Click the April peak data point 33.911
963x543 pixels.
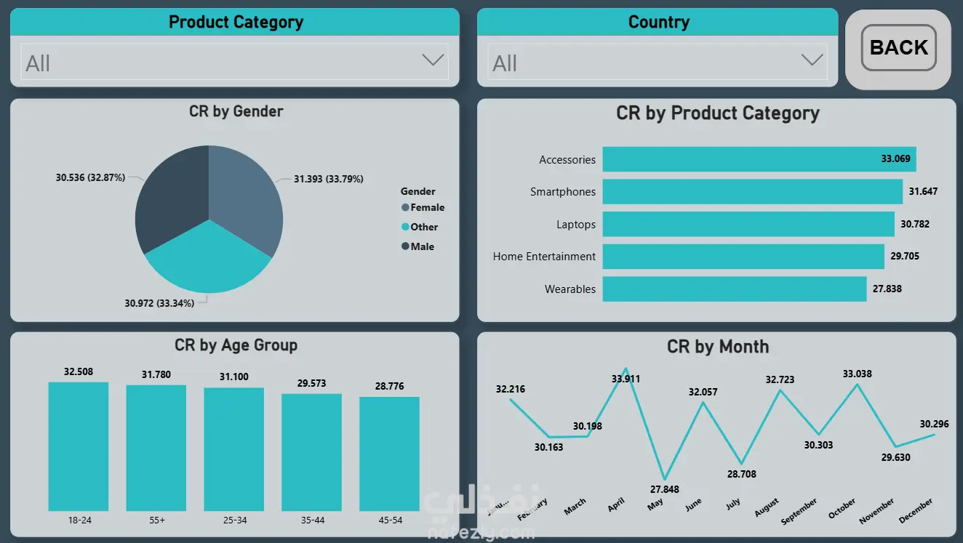[x=626, y=368]
